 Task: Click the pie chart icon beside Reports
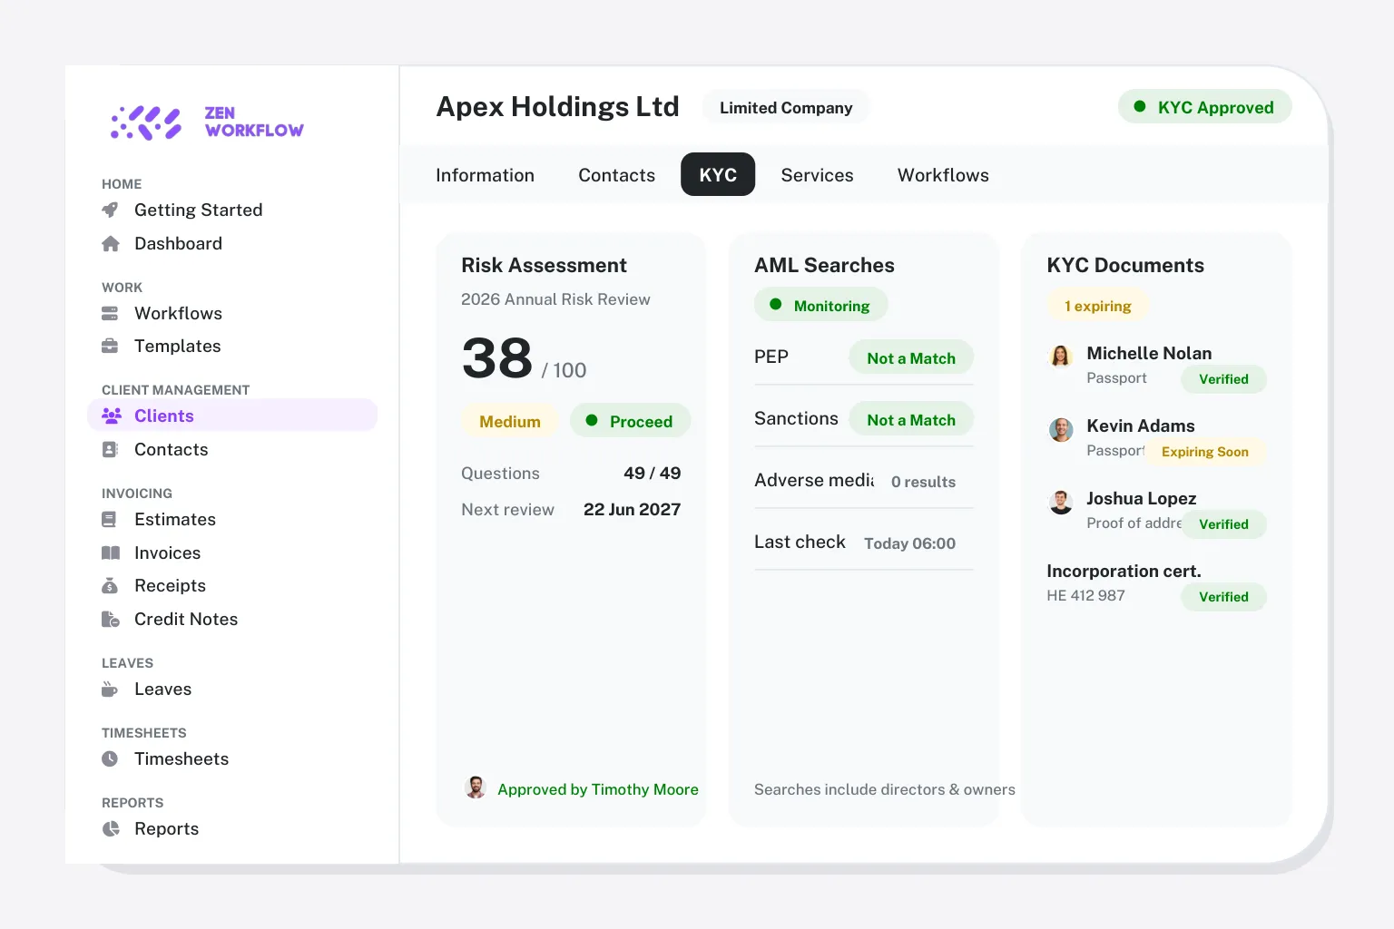coord(111,829)
